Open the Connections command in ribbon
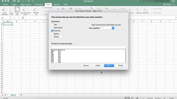The height and width of the screenshot is (99, 177). (47, 8)
